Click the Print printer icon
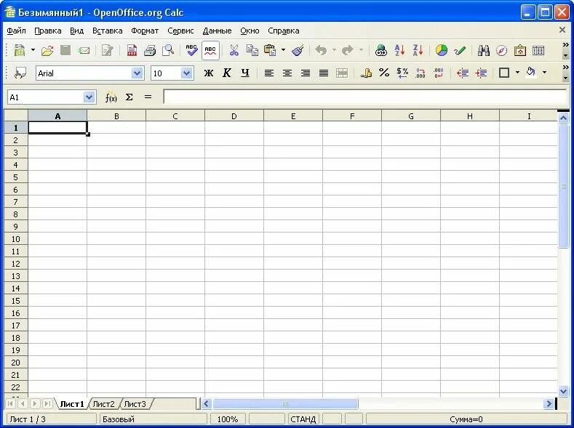Viewport: 574px width, 428px height. pos(150,50)
